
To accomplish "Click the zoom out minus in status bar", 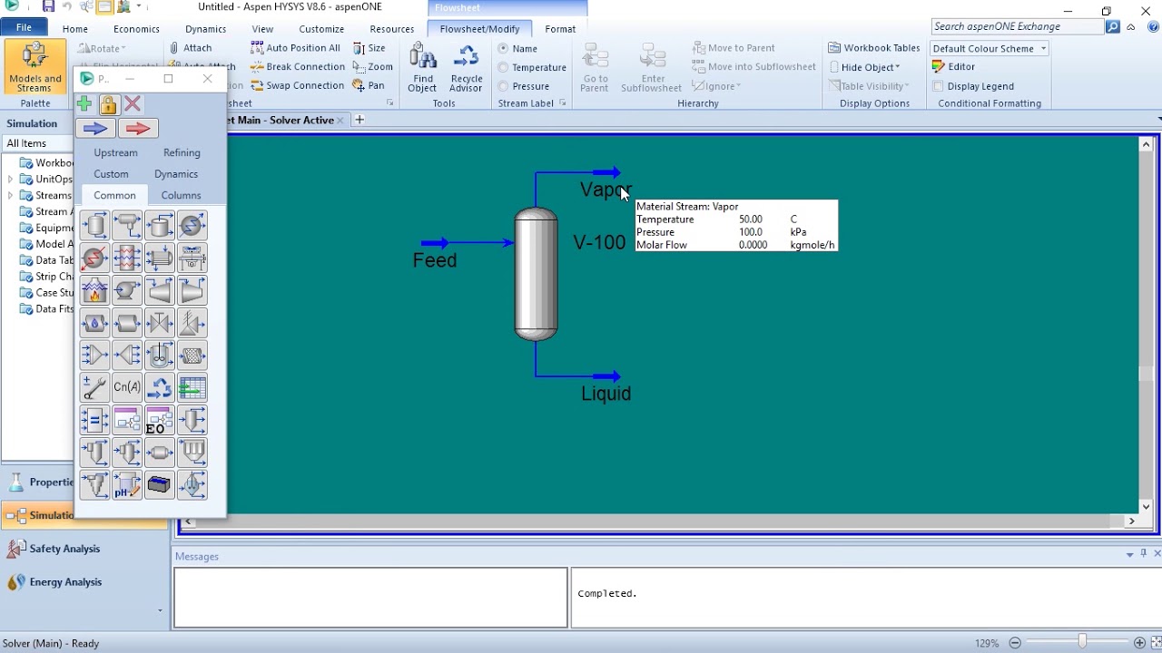I will point(1015,643).
